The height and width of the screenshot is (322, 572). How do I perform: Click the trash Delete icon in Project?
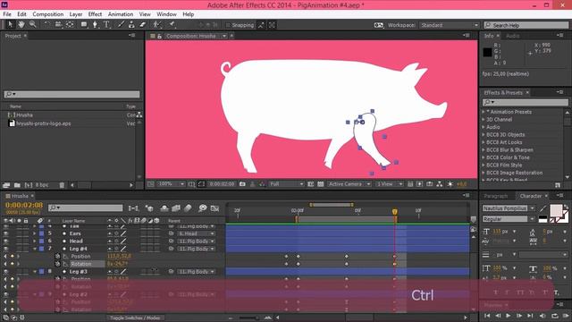click(62, 185)
